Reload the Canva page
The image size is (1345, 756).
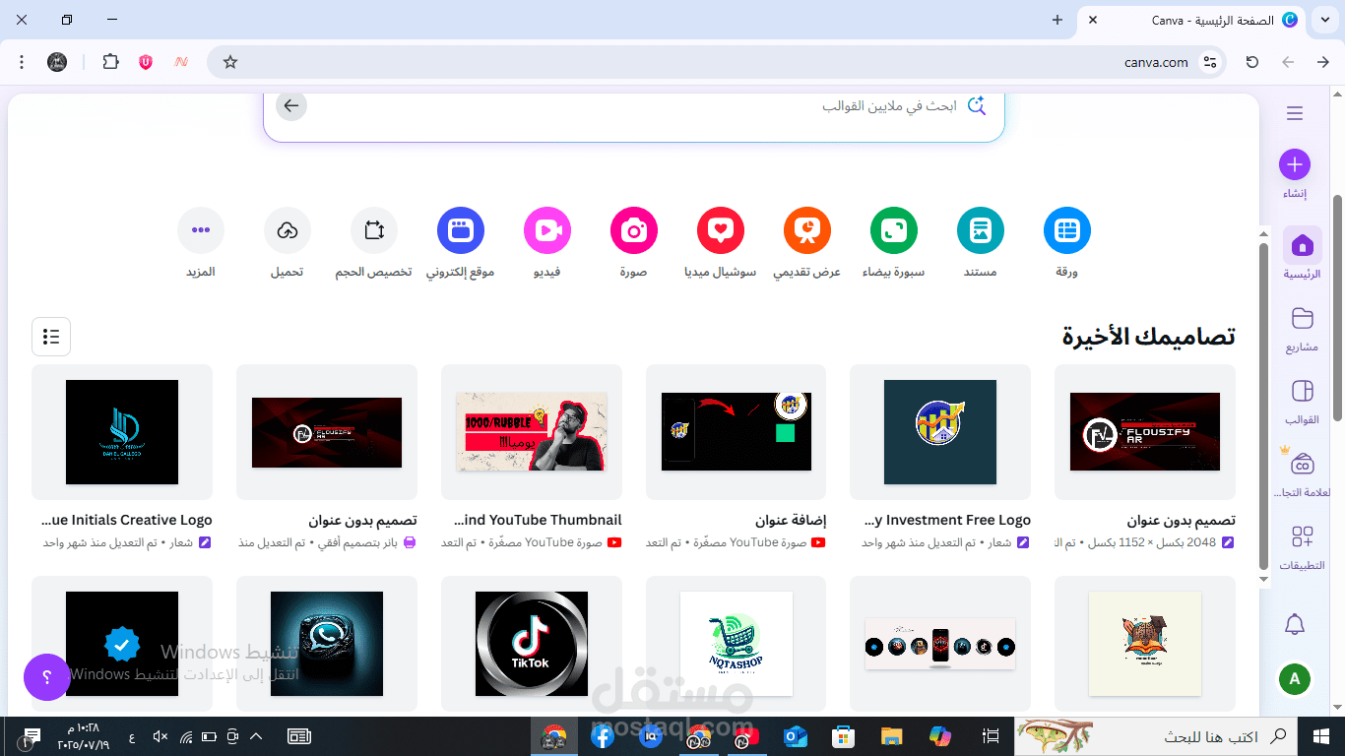(x=1252, y=62)
